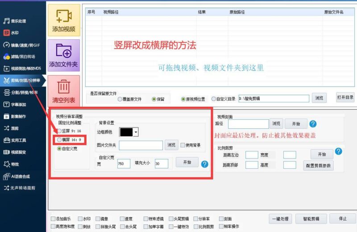357x232 pixels.
Task: Click 智能剪辑 button
Action: [x=311, y=219]
